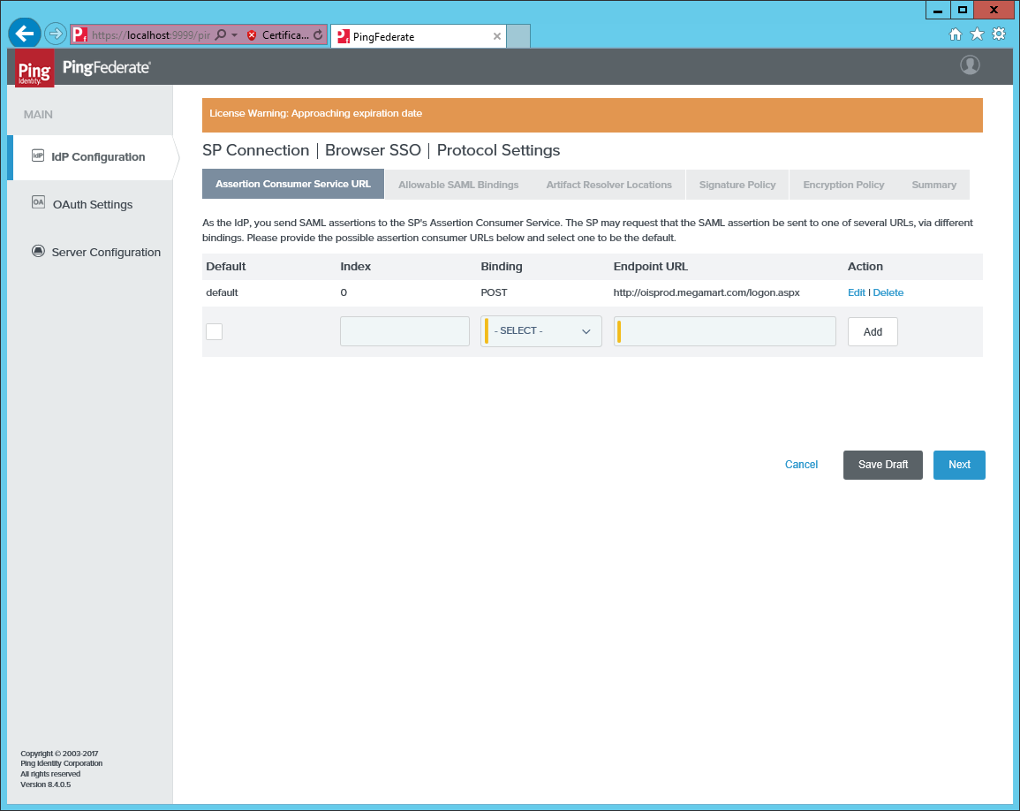This screenshot has width=1020, height=811.
Task: Focus the Index input field
Action: click(x=404, y=331)
